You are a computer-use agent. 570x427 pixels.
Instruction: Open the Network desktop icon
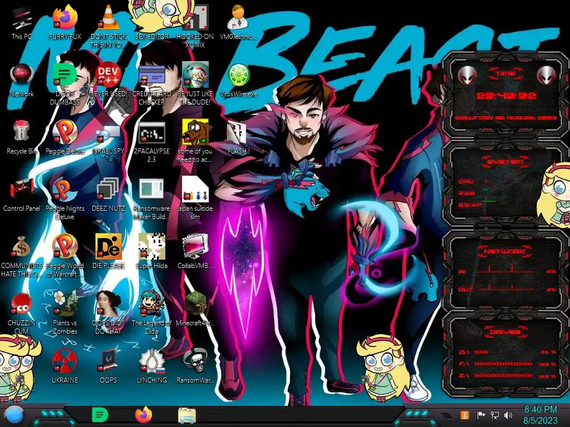click(x=22, y=80)
